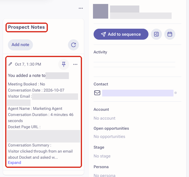Click the gray status dot beside email
This screenshot has width=189, height=177.
click(176, 93)
